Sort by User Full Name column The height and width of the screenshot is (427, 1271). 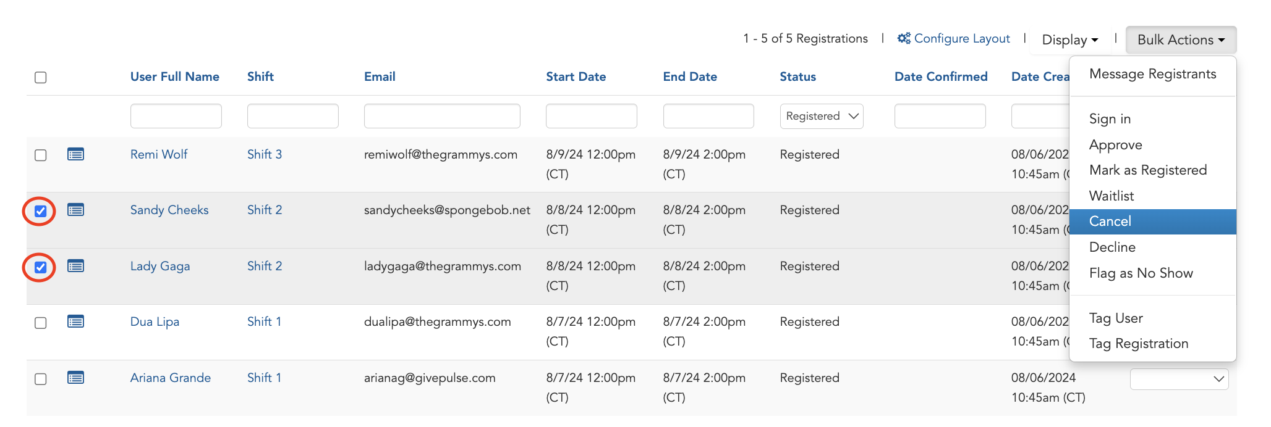pyautogui.click(x=175, y=77)
